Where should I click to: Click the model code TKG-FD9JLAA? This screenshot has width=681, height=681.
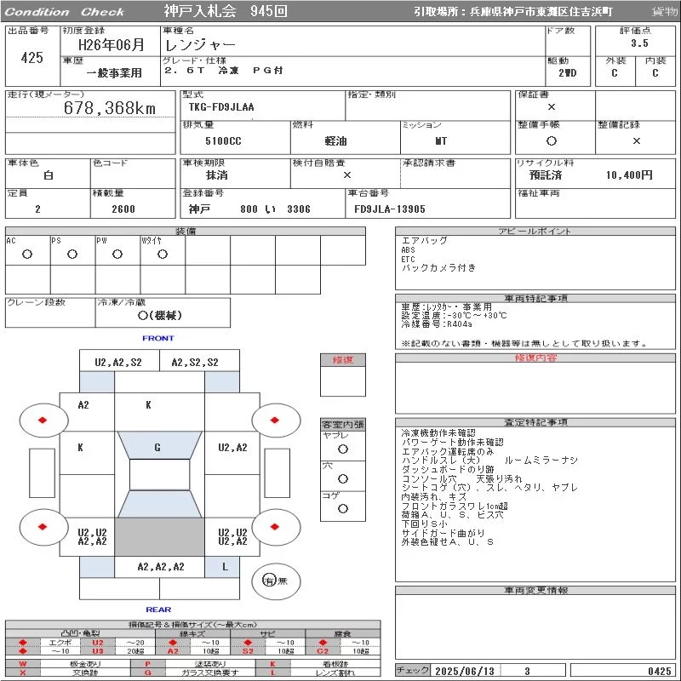(x=221, y=107)
